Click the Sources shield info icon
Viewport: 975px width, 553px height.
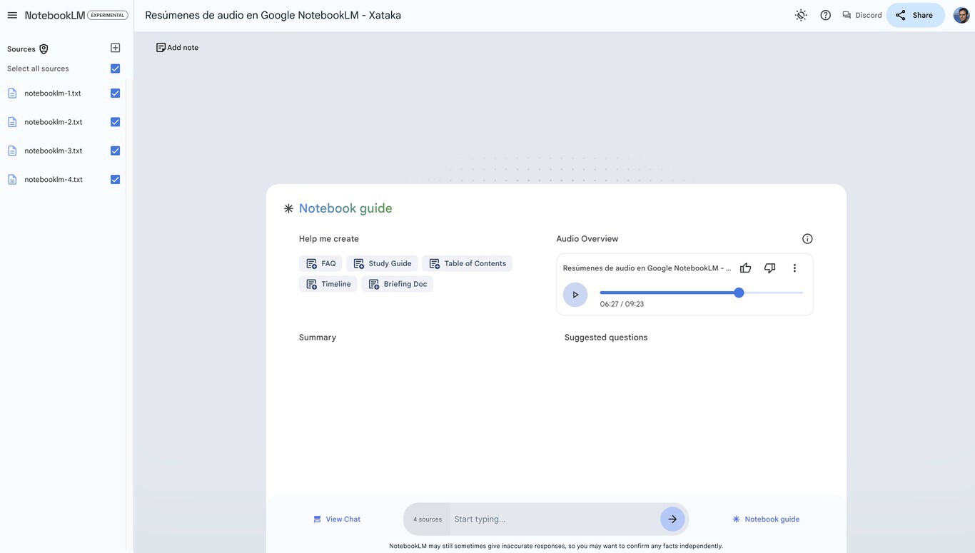[44, 49]
